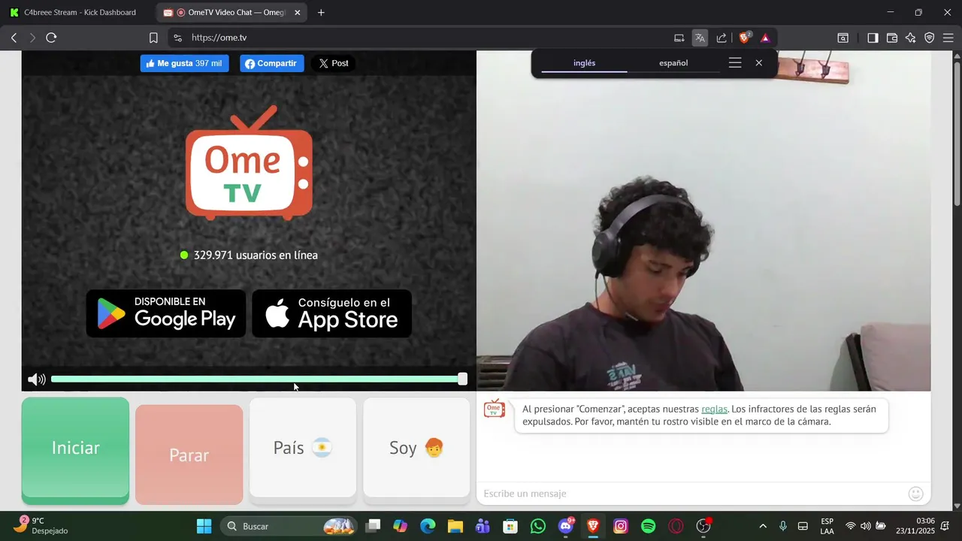
Task: Click the Parar button
Action: click(189, 455)
